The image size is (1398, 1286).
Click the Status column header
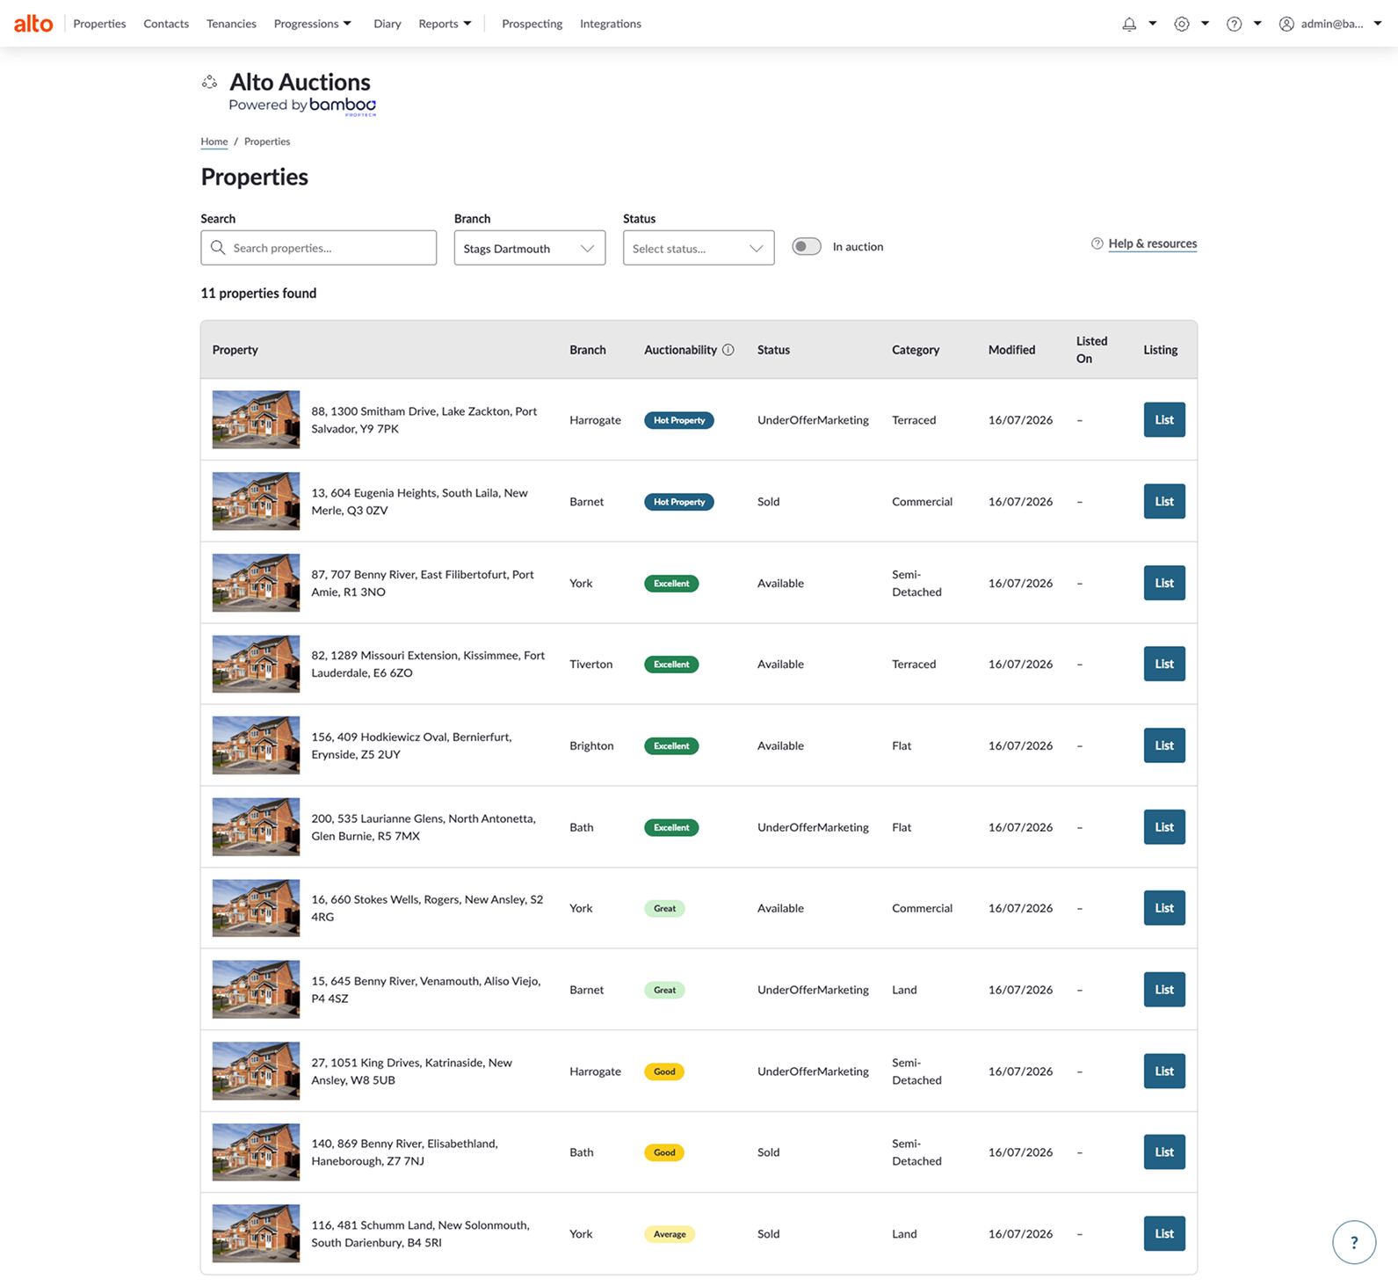[x=773, y=350]
